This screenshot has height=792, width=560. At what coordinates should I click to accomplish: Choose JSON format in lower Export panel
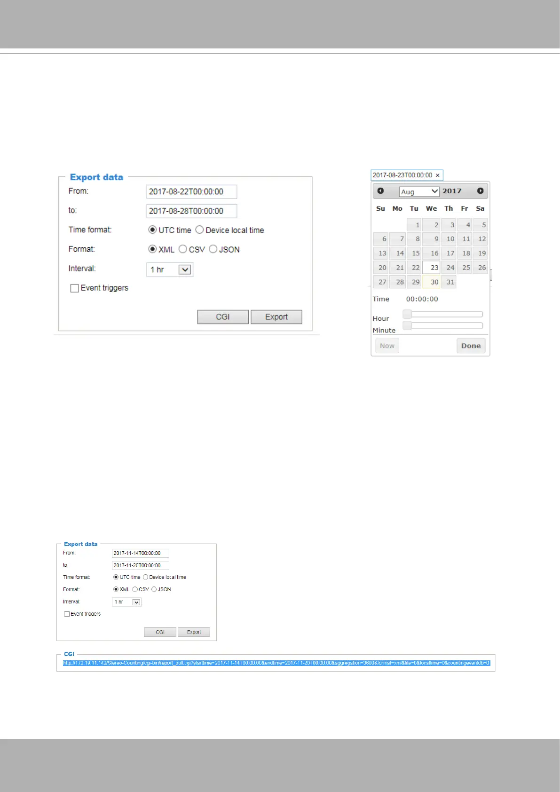tap(154, 589)
